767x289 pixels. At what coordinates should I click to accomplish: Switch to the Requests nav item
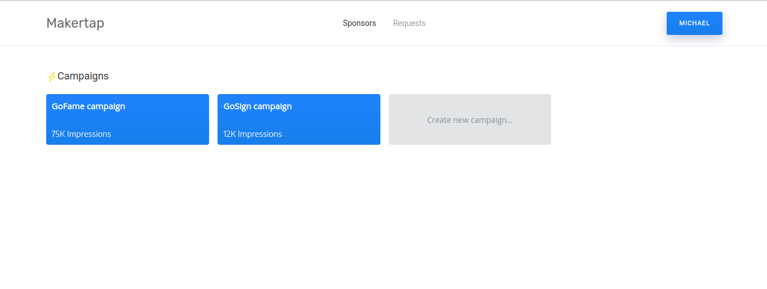point(409,23)
